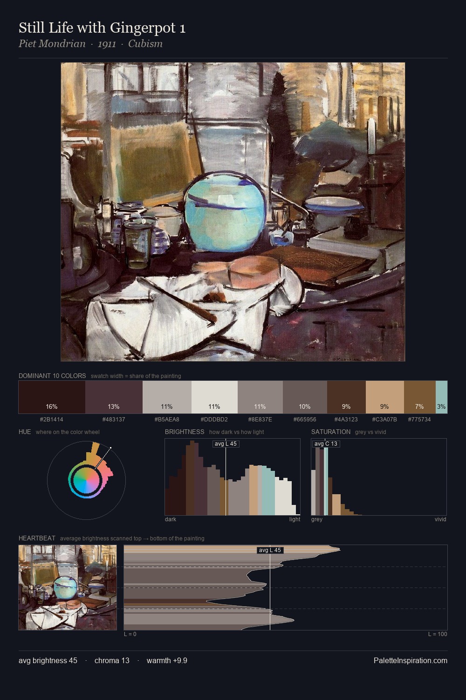Open the main Gingerpot painting image
The height and width of the screenshot is (700, 466).
233,212
